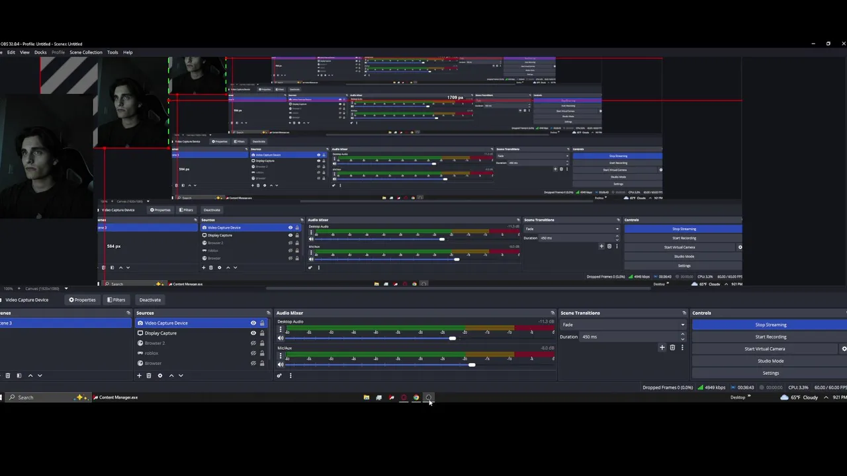This screenshot has height=476, width=847.
Task: Click the gamepad icon of roblox source
Action: pos(140,353)
